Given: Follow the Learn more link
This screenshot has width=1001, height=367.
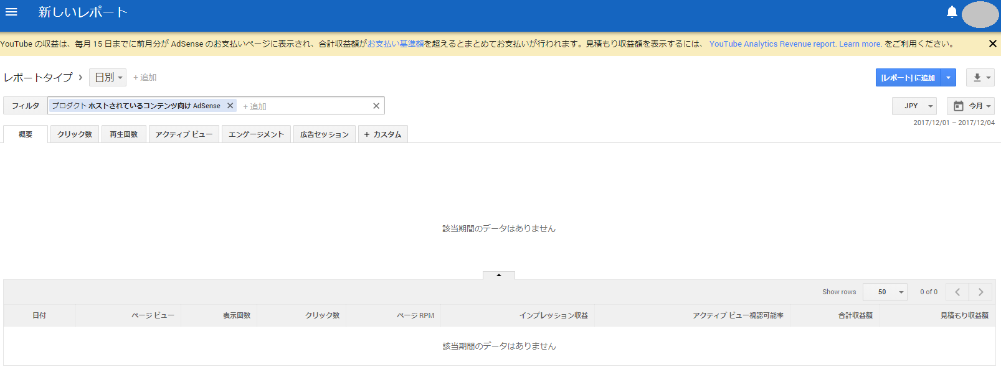Looking at the screenshot, I should click(860, 44).
